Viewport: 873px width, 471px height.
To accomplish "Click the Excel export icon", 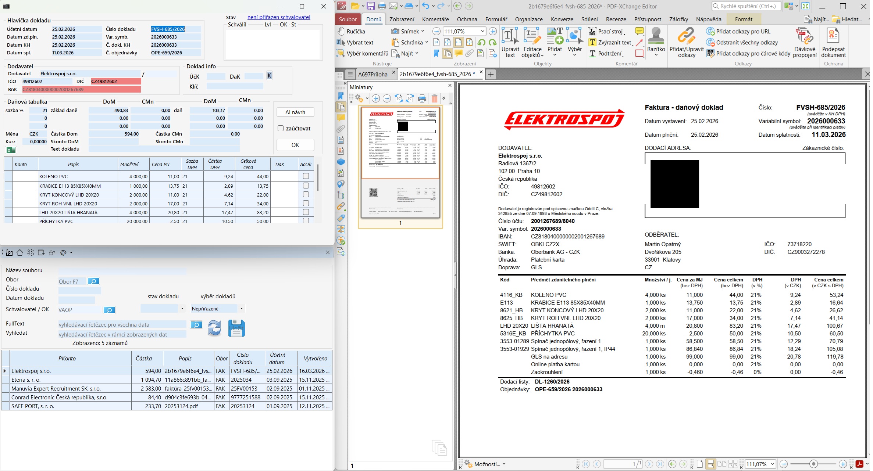I will 11,150.
